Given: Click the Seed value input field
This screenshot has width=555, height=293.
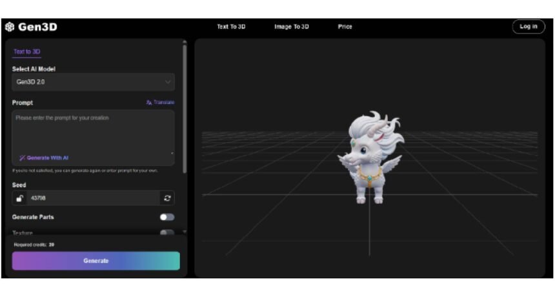Looking at the screenshot, I should click(93, 198).
